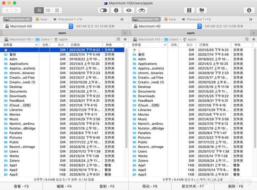Image resolution: width=257 pixels, height=190 pixels.
Task: Select apple tab header in right pane
Action: point(191,33)
